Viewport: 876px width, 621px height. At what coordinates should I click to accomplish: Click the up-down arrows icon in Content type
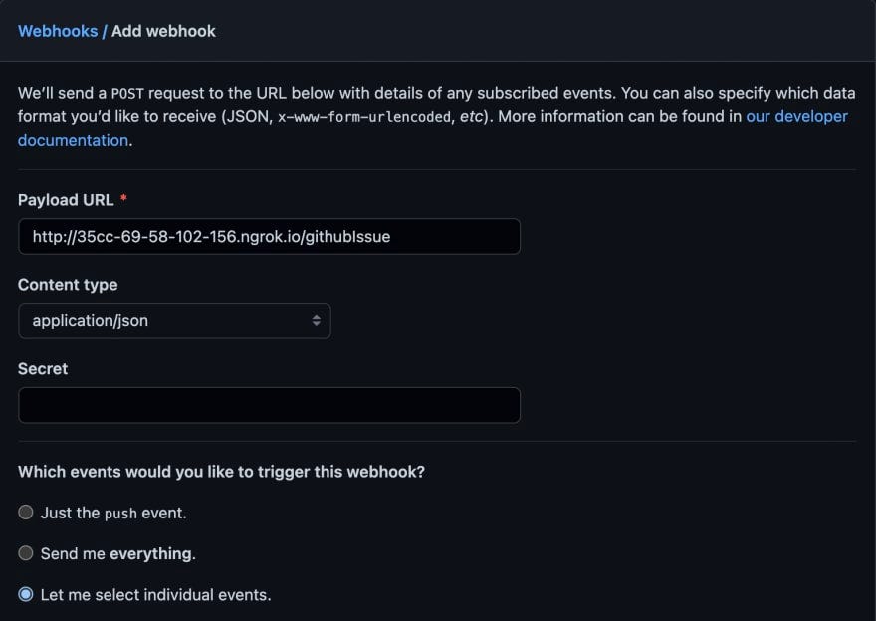(317, 321)
